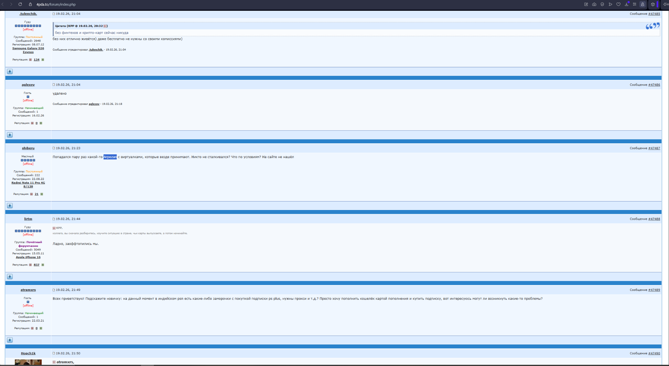Open shiberu's user profile link

[28, 148]
